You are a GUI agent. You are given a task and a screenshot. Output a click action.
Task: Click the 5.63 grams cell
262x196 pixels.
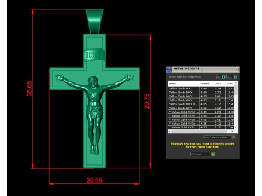pyautogui.click(x=206, y=108)
